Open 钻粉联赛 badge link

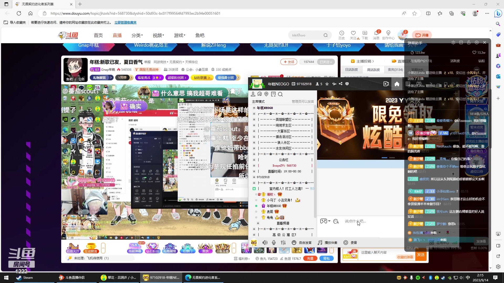[202, 78]
